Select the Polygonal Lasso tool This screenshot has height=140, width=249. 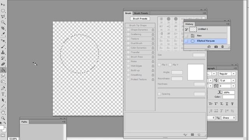point(3,16)
